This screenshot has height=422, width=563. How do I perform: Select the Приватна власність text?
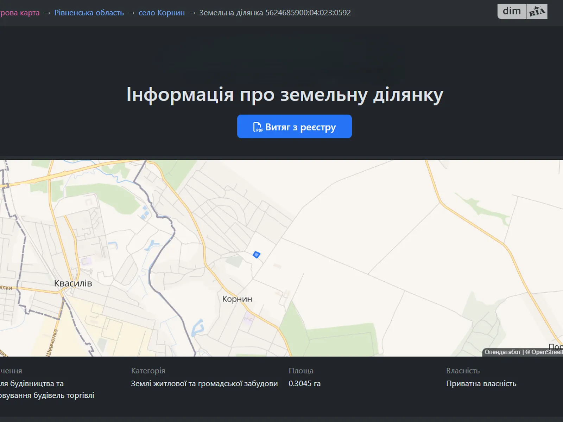pos(481,384)
